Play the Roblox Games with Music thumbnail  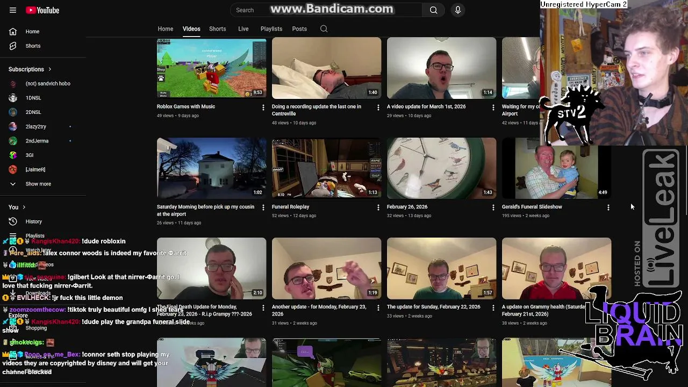[212, 68]
